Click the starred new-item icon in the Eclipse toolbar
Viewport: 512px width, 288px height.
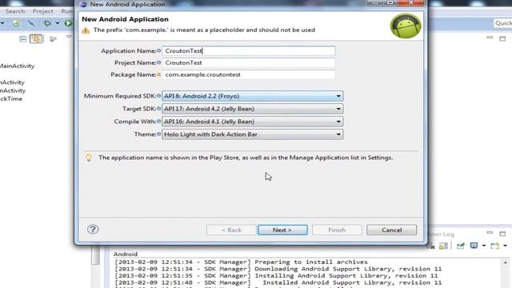coord(16,23)
